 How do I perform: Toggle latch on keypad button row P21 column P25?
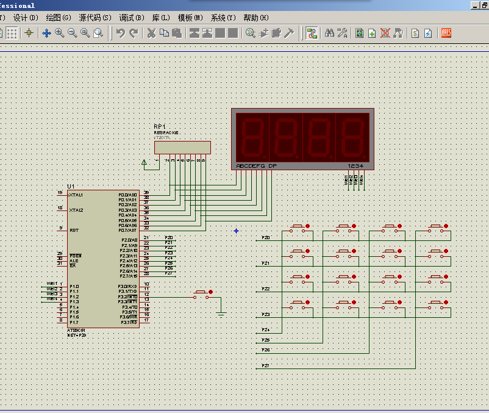(354, 251)
